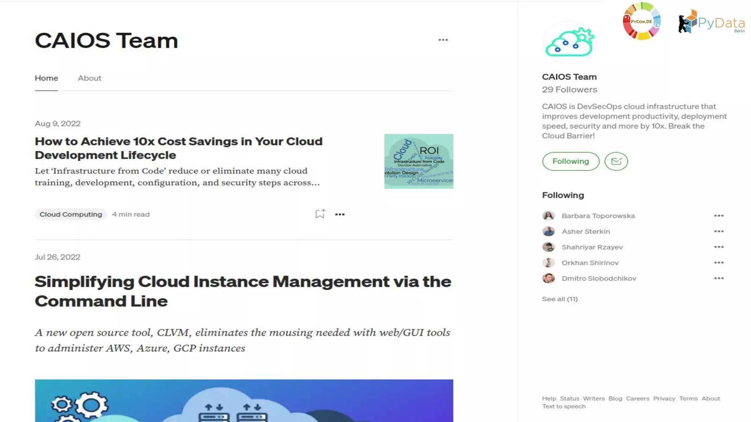Click the Infrastructure from Code article excerpt
The height and width of the screenshot is (422, 751).
(x=177, y=177)
